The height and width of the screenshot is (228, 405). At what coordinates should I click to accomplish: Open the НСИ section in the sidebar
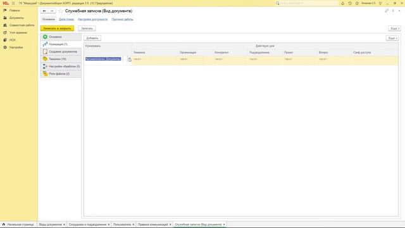13,40
